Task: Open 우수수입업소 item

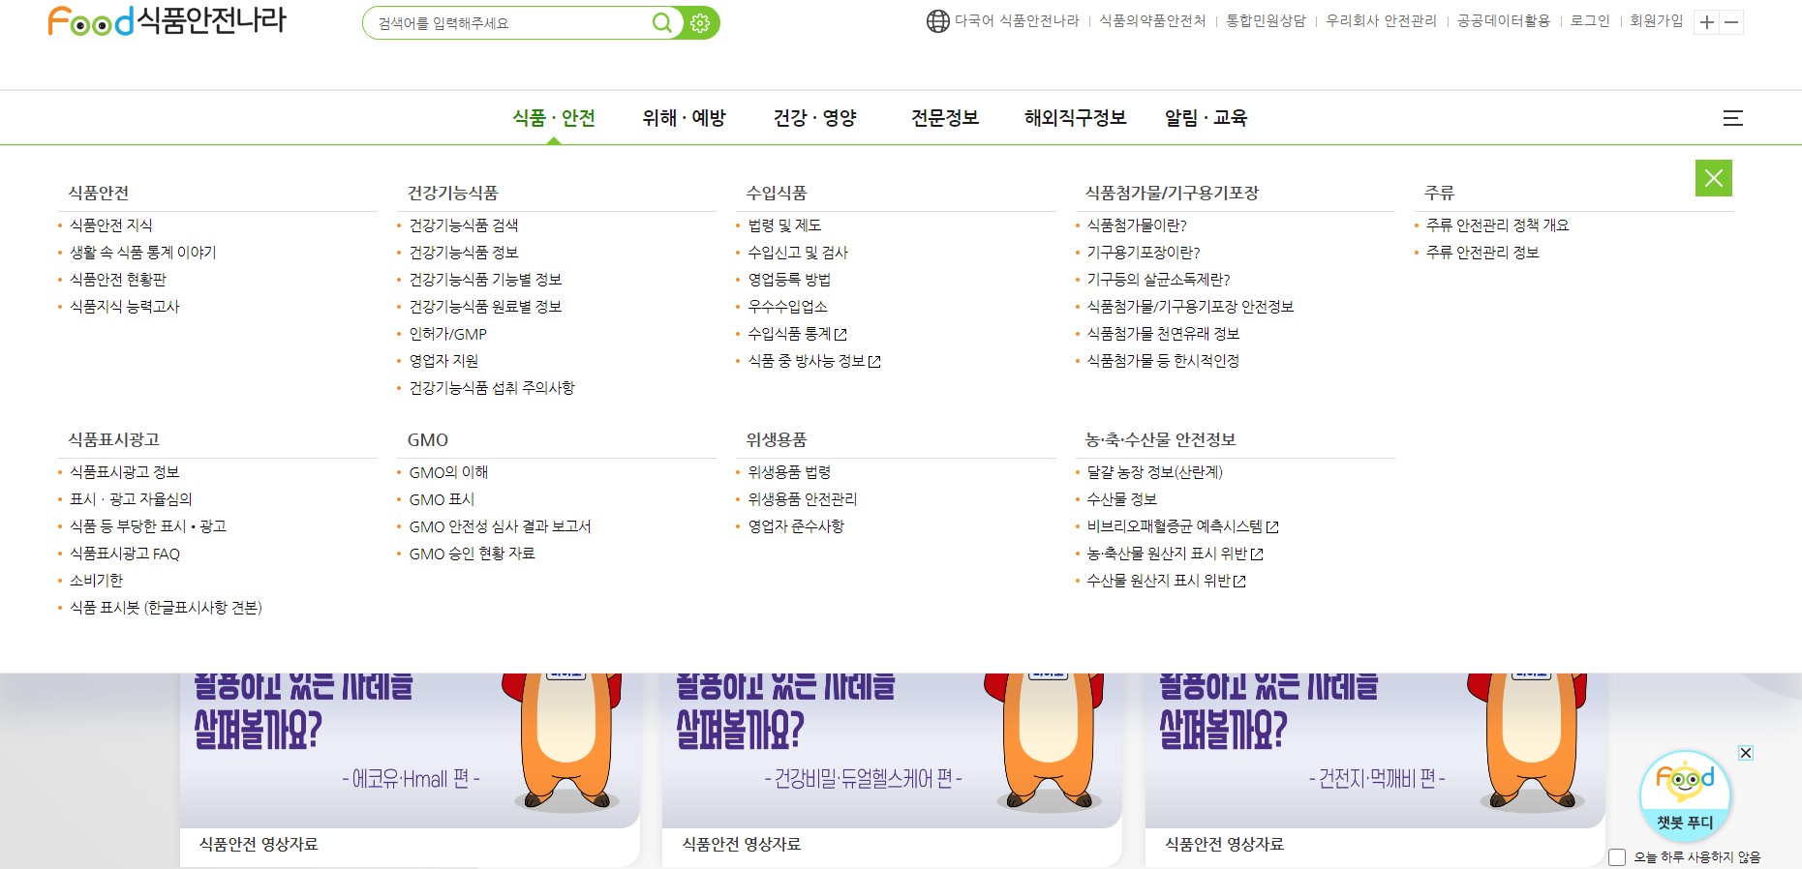Action: coord(787,307)
